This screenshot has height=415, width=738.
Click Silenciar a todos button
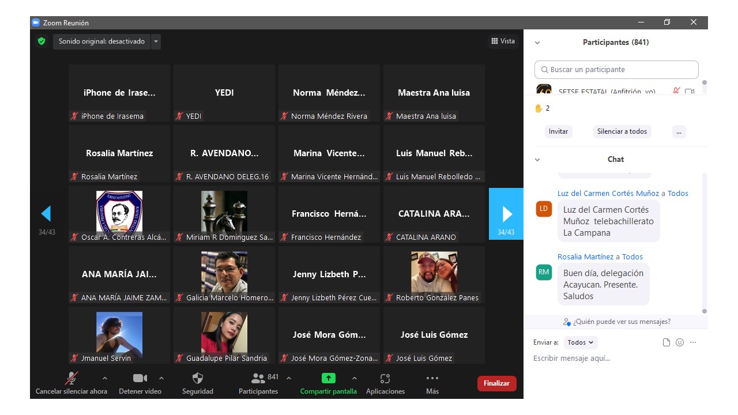[x=622, y=131]
